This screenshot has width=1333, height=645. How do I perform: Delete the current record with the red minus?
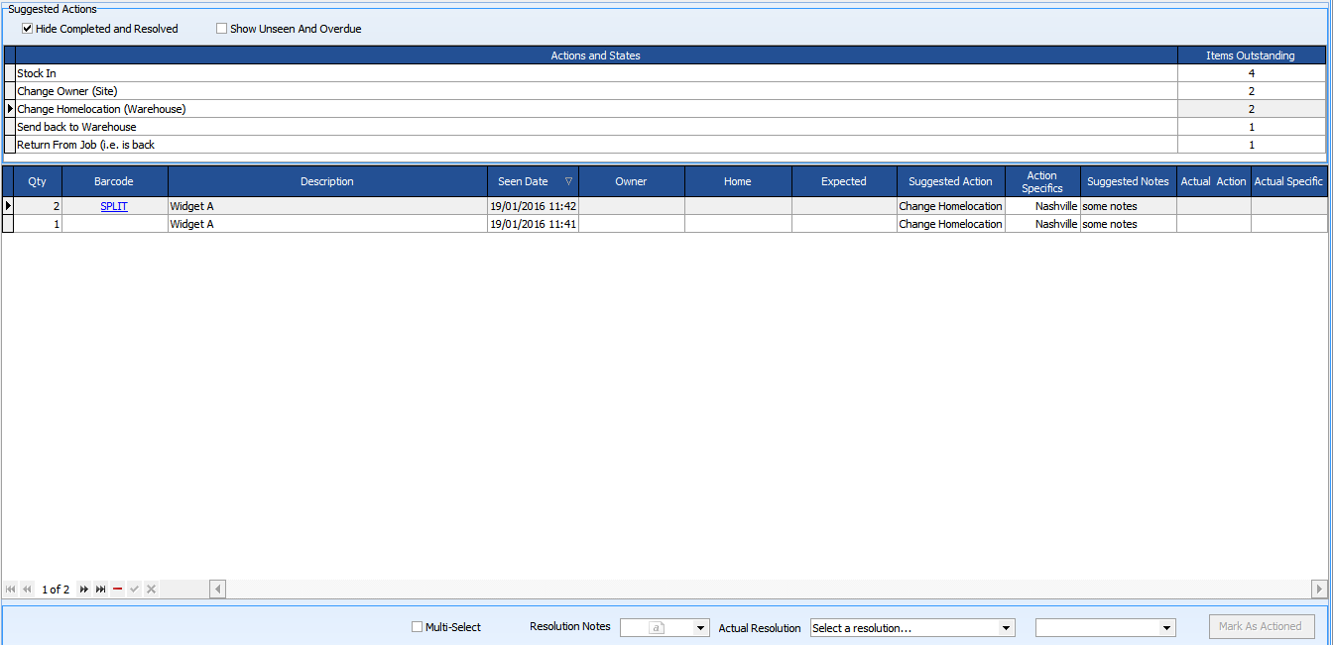(117, 589)
